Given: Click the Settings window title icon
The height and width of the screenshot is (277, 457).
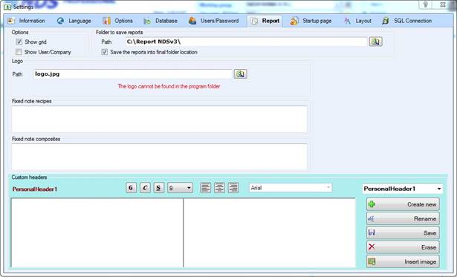Looking at the screenshot, I should coord(7,7).
